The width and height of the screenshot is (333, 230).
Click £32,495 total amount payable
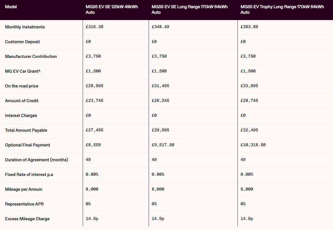click(249, 130)
